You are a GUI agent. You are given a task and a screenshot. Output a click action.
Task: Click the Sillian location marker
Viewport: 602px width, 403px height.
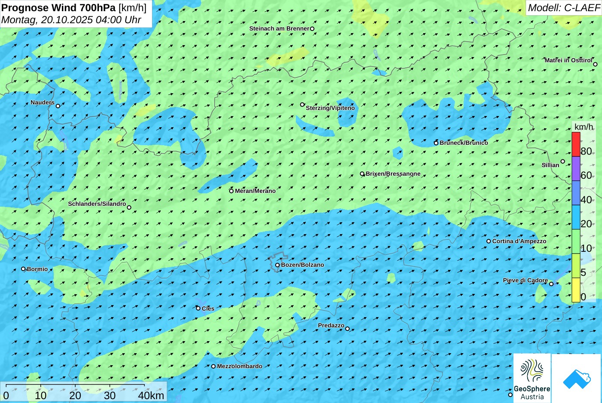click(x=563, y=162)
